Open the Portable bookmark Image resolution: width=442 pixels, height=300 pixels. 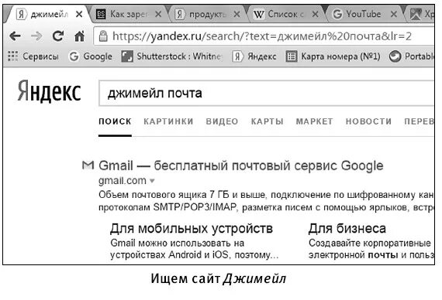[x=412, y=56]
